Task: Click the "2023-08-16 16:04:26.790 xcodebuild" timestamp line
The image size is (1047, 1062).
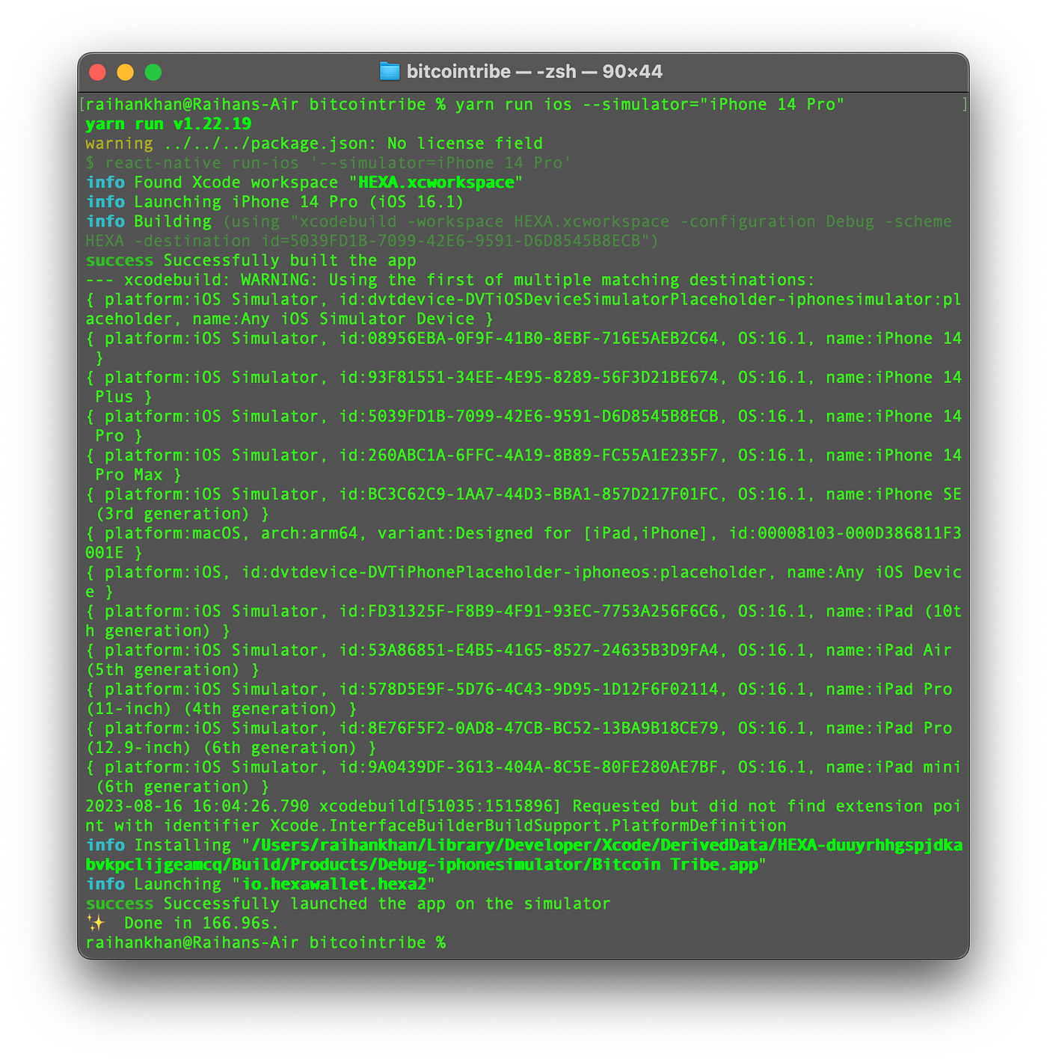Action: [523, 806]
